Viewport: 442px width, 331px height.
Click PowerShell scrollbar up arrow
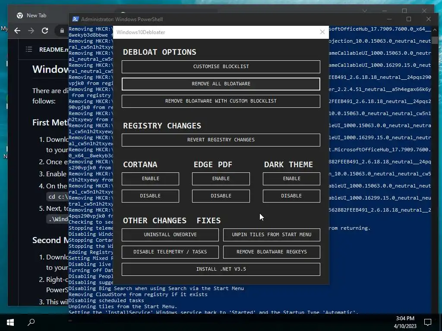pos(435,29)
